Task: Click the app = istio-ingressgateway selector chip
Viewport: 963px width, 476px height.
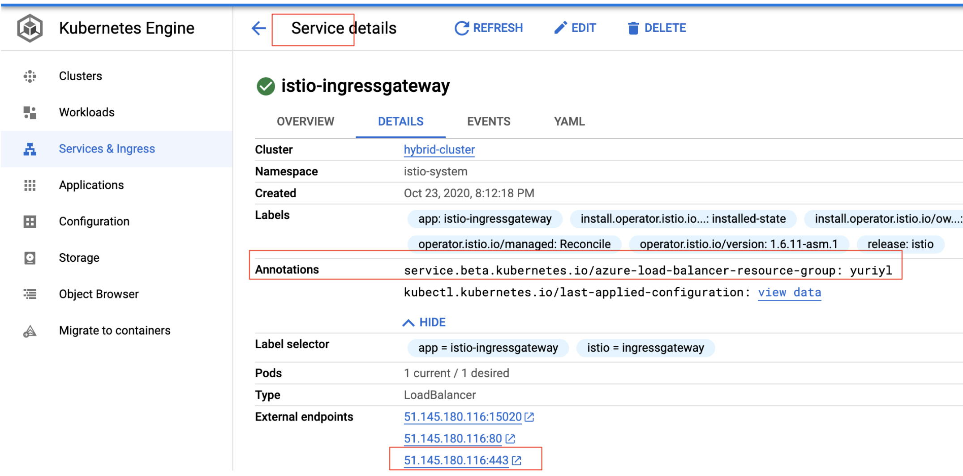Action: [488, 348]
